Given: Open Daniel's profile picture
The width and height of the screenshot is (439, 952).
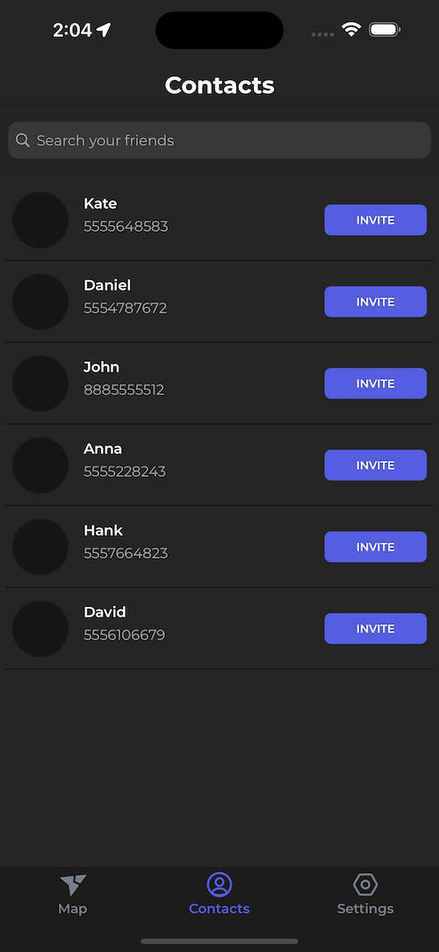Looking at the screenshot, I should (40, 302).
